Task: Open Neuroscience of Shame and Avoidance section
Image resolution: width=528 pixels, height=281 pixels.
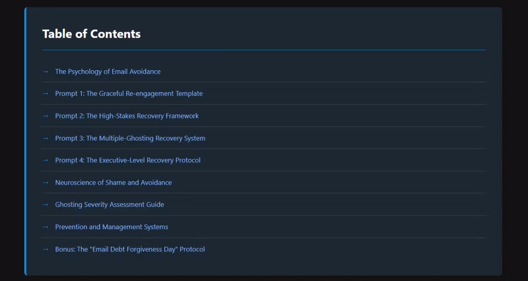Action: (113, 182)
